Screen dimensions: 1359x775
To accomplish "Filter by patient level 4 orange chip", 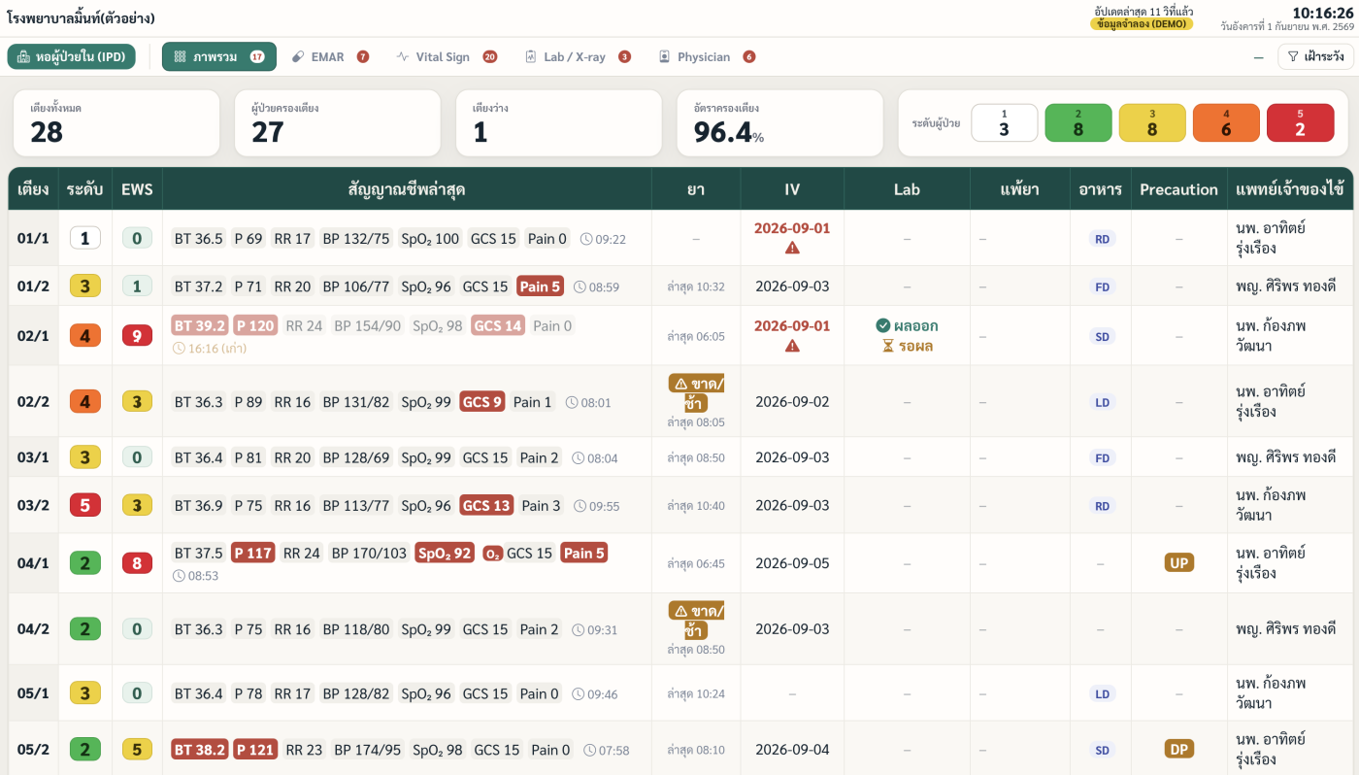I will pos(1226,122).
